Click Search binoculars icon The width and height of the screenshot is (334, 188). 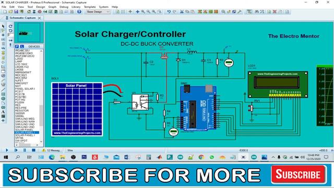point(257,11)
